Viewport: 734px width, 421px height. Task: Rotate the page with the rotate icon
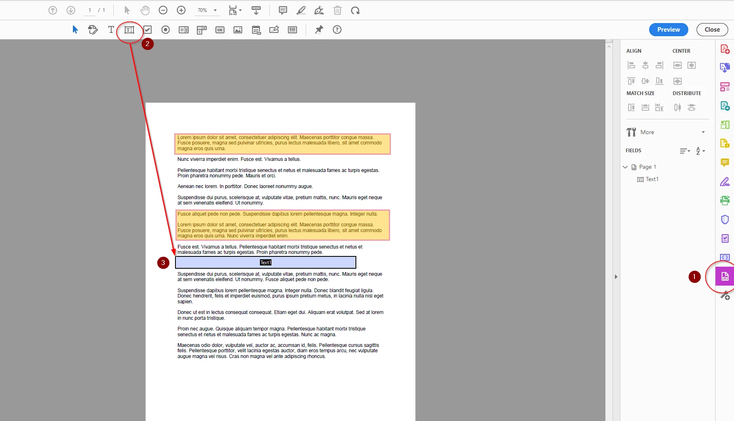[355, 10]
